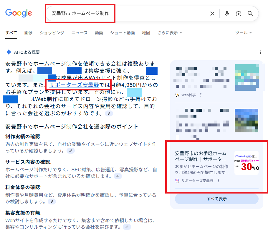Click the magnifying glass search button

[x=250, y=14]
